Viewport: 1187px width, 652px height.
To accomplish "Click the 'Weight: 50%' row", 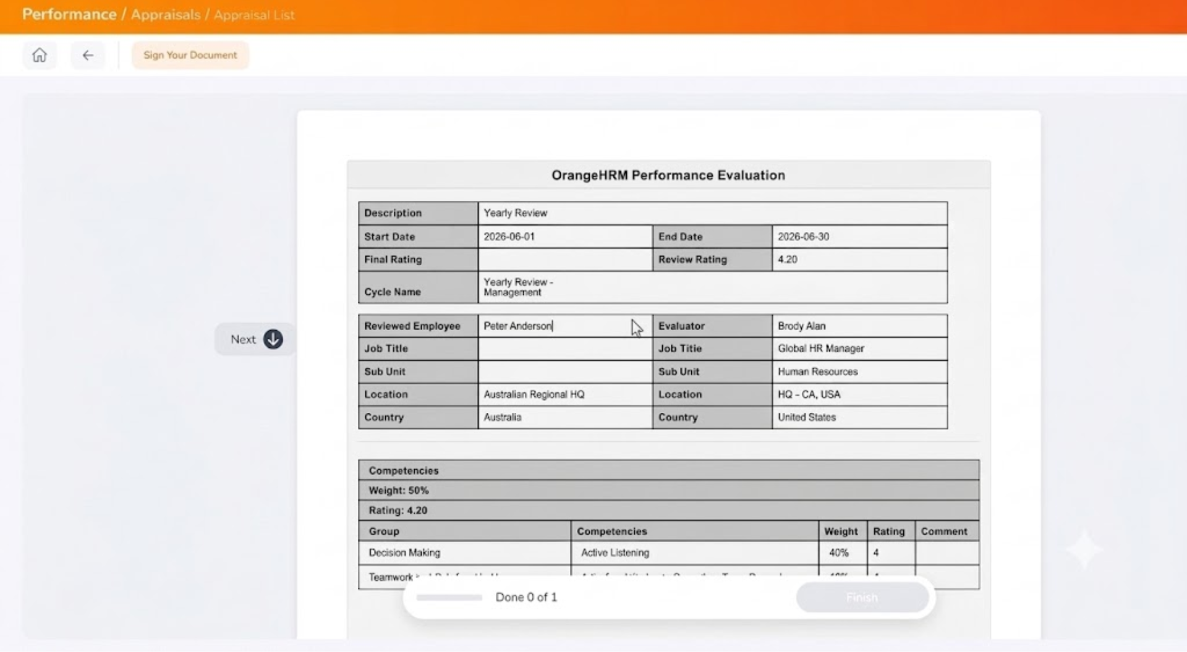I will pyautogui.click(x=669, y=491).
